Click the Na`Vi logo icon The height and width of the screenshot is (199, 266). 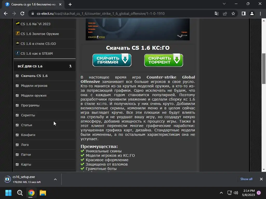[x=17, y=23]
